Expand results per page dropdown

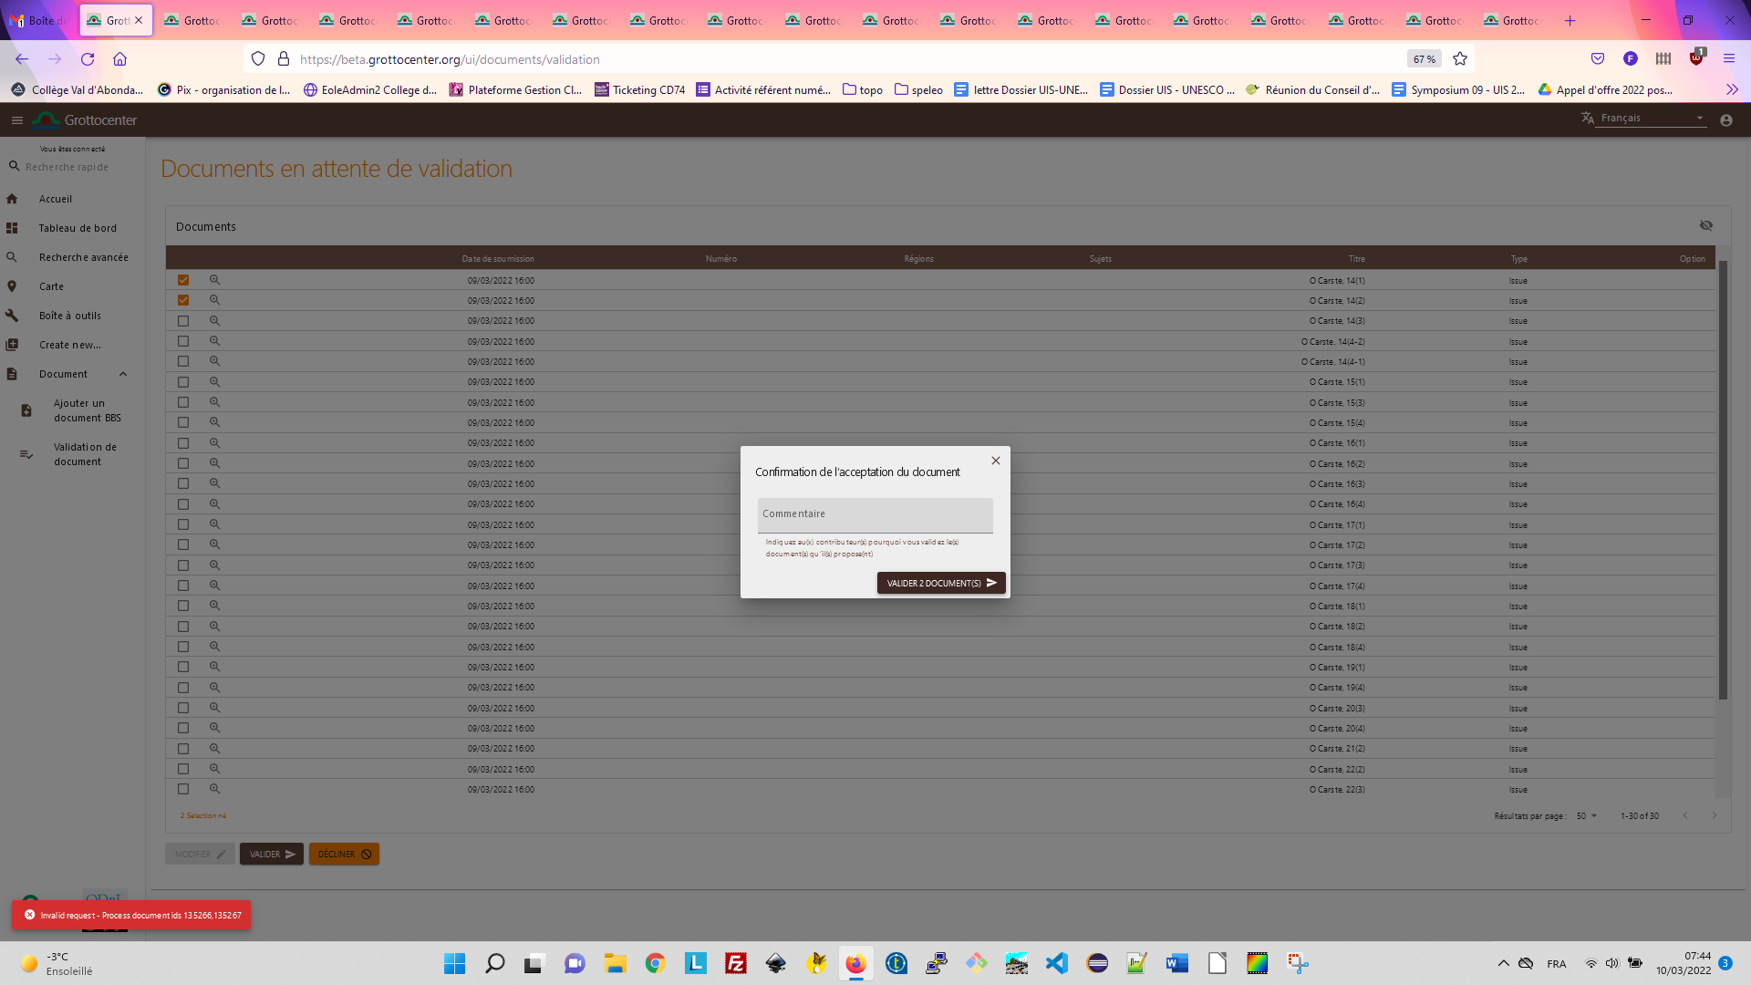(1587, 815)
